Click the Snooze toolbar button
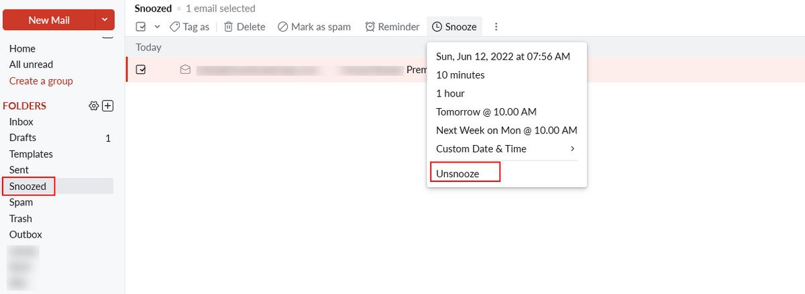Image resolution: width=805 pixels, height=294 pixels. pyautogui.click(x=454, y=27)
